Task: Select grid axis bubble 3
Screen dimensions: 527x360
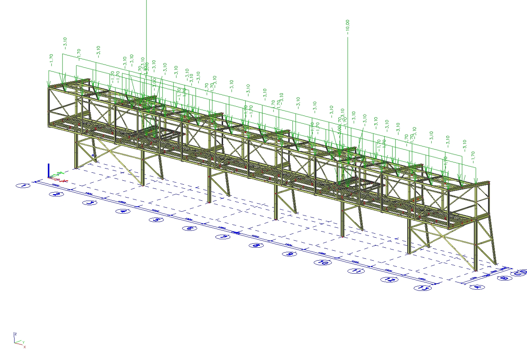Action: 90,203
